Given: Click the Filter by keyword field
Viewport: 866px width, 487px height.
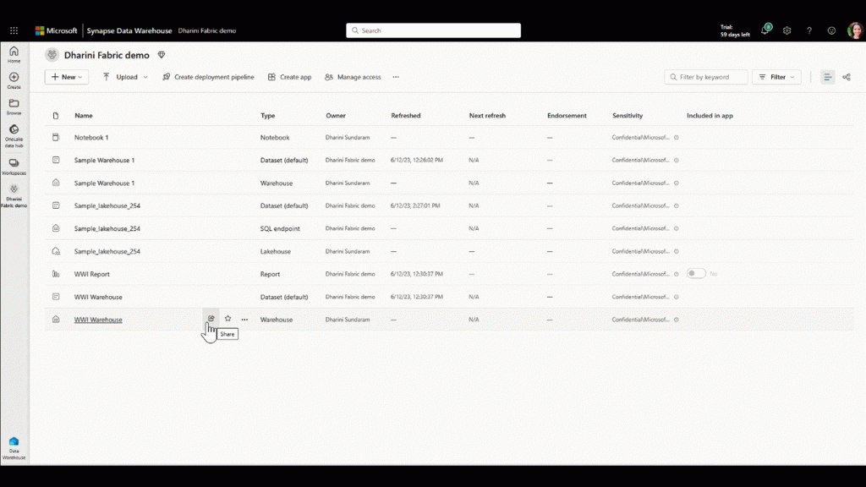Looking at the screenshot, I should 706,77.
